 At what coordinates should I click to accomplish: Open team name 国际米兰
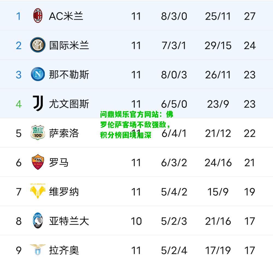69,45
